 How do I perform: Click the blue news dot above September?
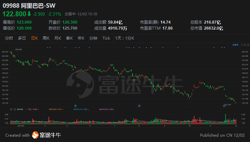[163, 48]
